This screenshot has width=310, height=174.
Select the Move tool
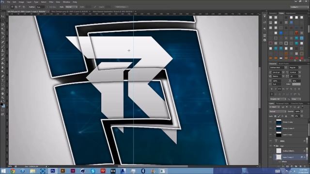point(2,16)
